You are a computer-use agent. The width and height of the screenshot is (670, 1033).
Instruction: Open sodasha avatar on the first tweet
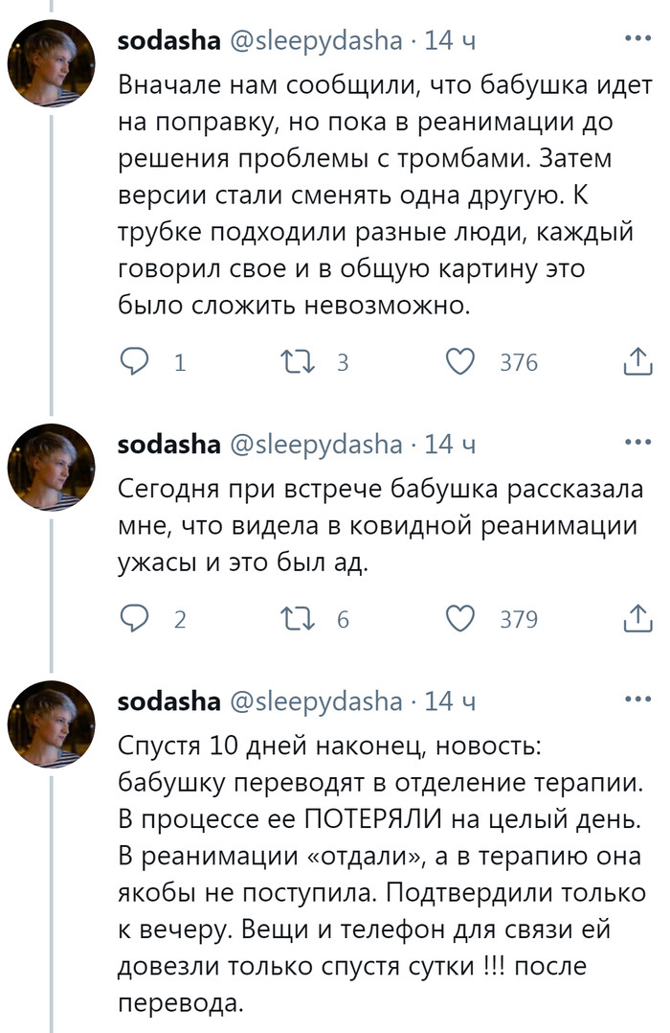tap(52, 64)
